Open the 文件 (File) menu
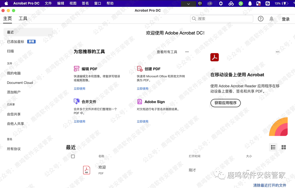The height and width of the screenshot is (188, 295). pos(48,4)
